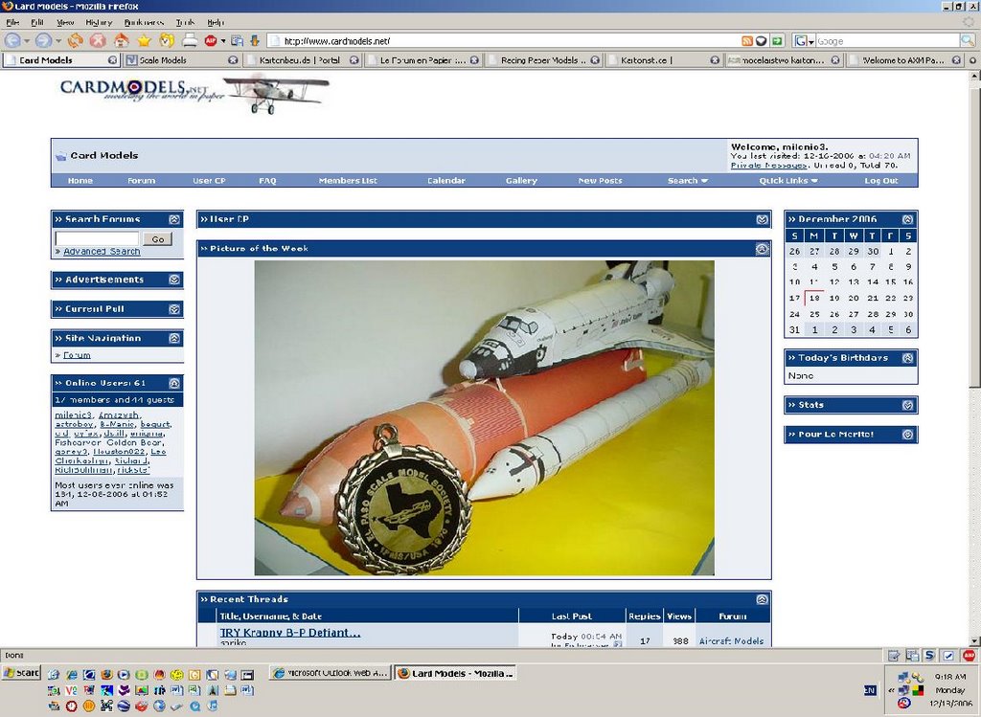Viewport: 981px width, 717px height.
Task: Click the space shuttle picture of the week
Action: [x=484, y=417]
